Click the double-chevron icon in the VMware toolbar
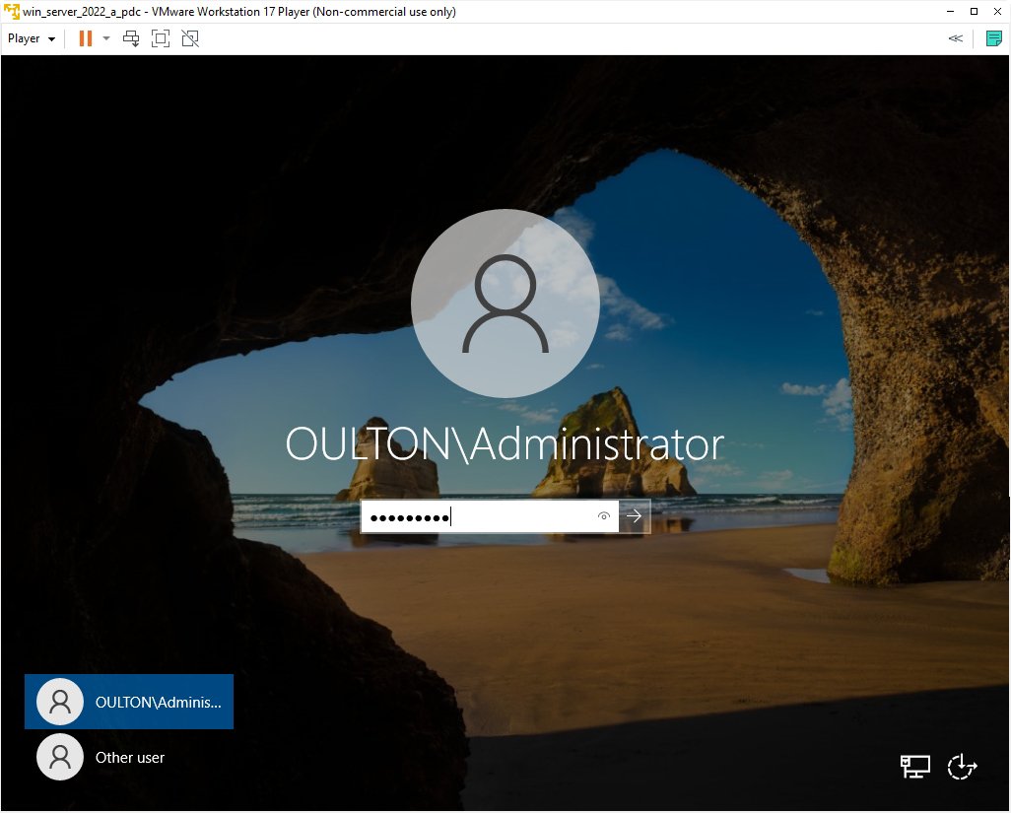Screen dimensions: 1011x813 coord(955,38)
